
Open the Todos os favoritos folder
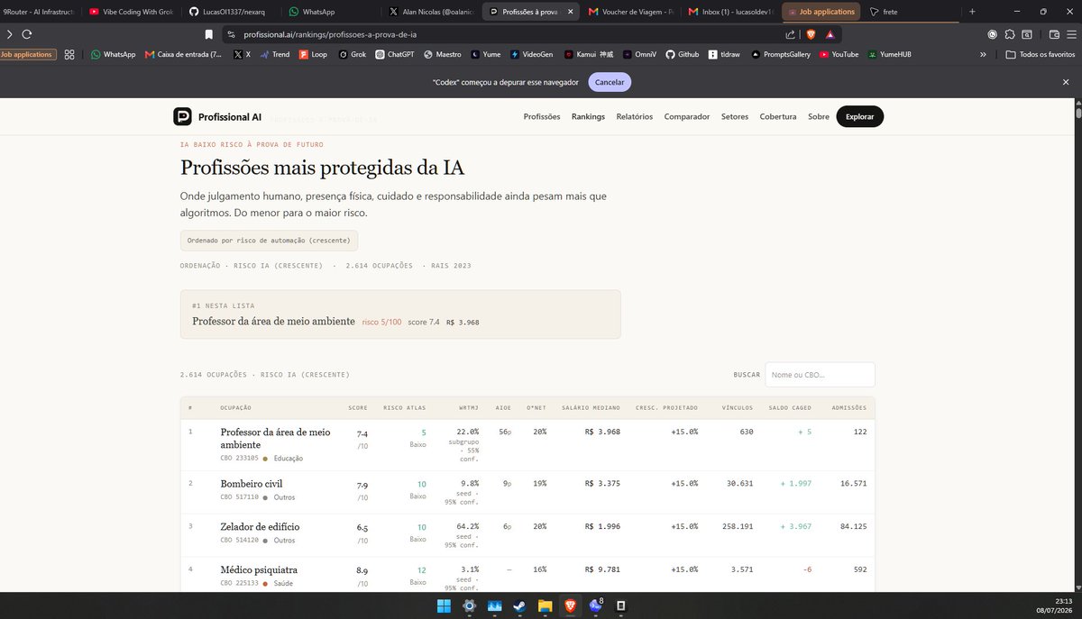tap(1041, 54)
